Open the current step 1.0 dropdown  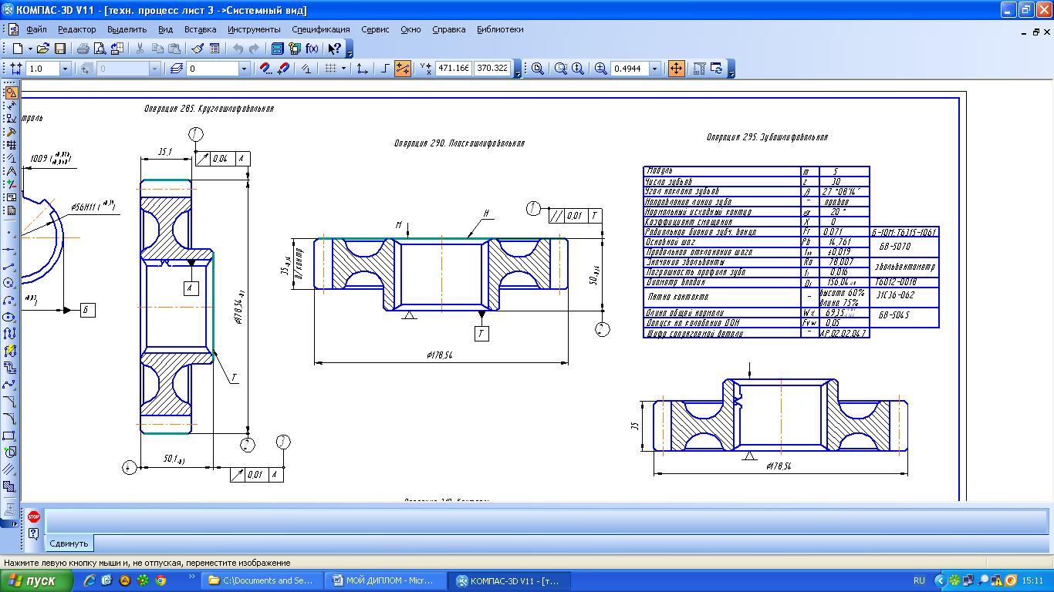tap(65, 69)
